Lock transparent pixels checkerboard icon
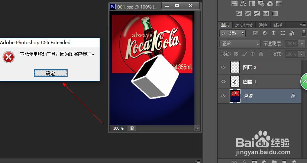Image resolution: width=307 pixels, height=163 pixels. point(236,54)
